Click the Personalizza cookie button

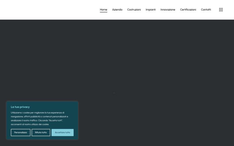tap(20, 132)
